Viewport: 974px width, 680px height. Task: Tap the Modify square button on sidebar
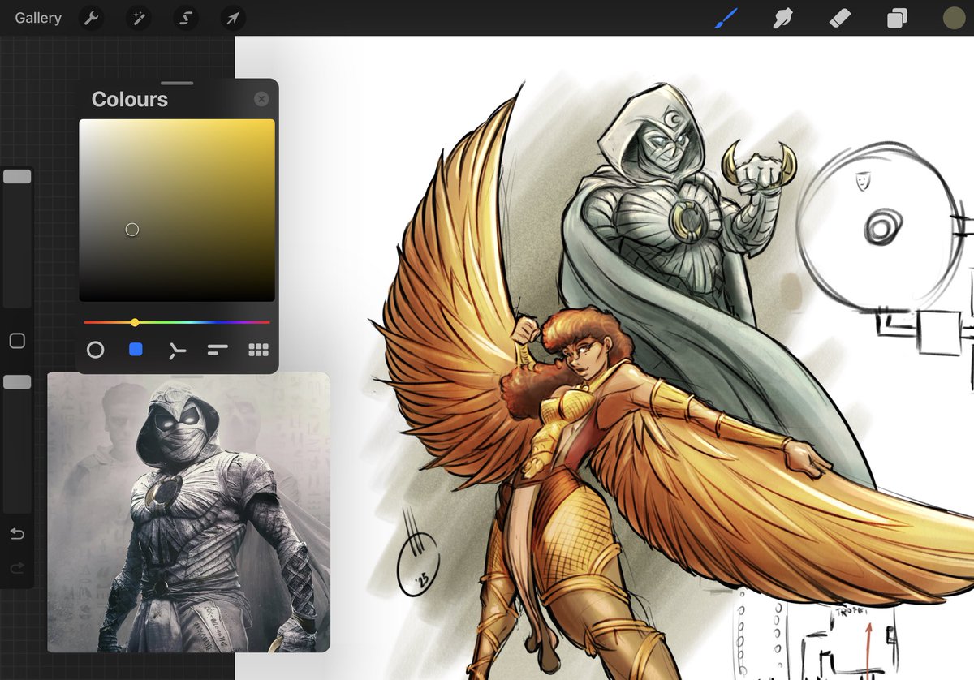pos(17,341)
